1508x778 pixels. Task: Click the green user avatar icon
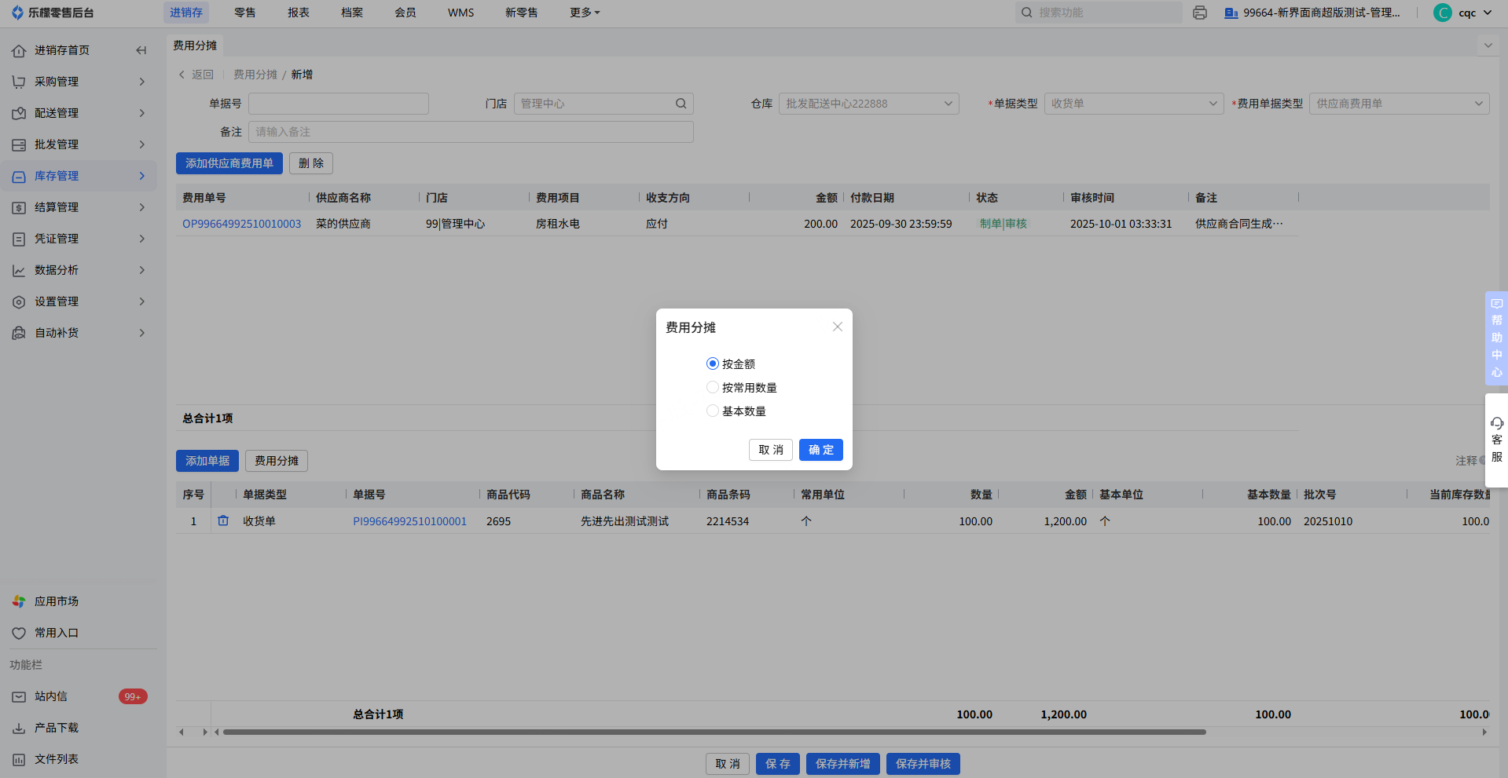1443,13
